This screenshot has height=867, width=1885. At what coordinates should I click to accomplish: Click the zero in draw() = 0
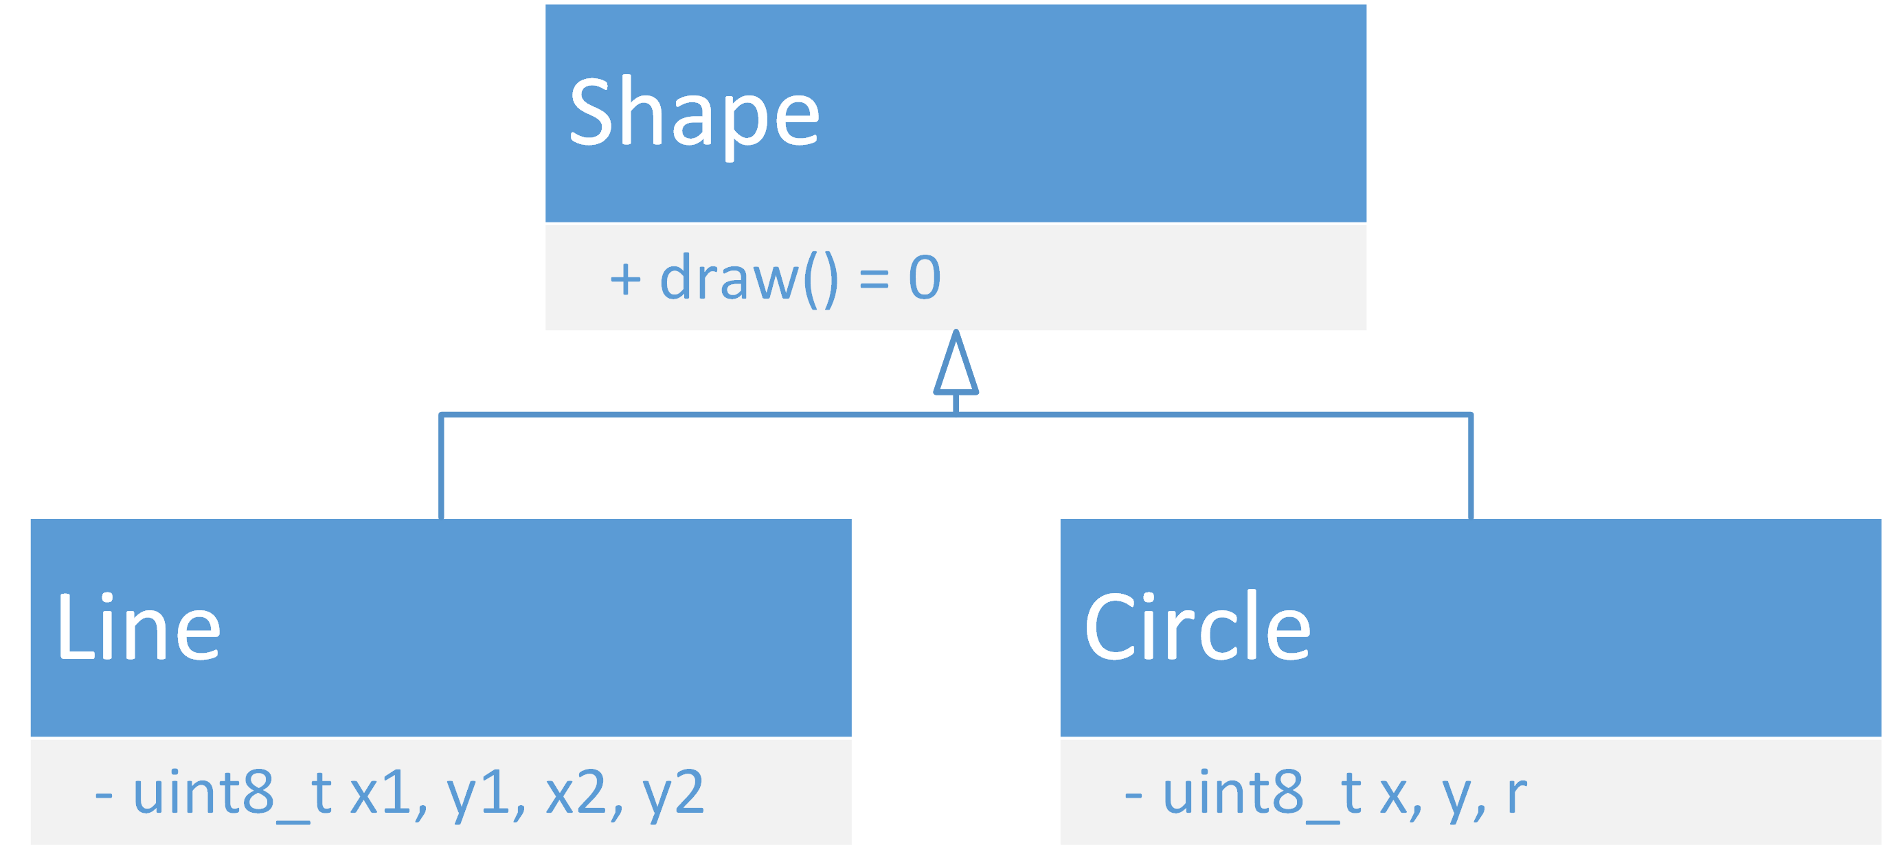coord(924,279)
